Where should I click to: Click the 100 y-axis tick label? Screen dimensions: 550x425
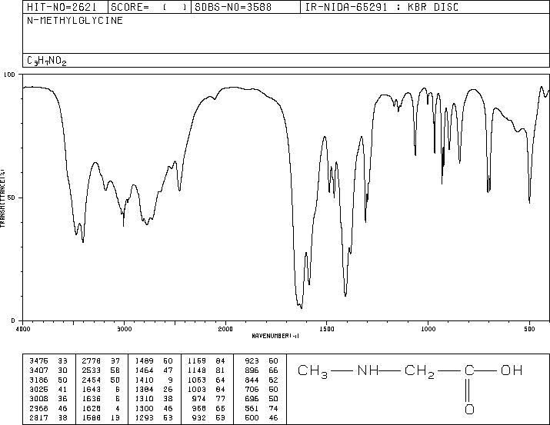coord(9,75)
